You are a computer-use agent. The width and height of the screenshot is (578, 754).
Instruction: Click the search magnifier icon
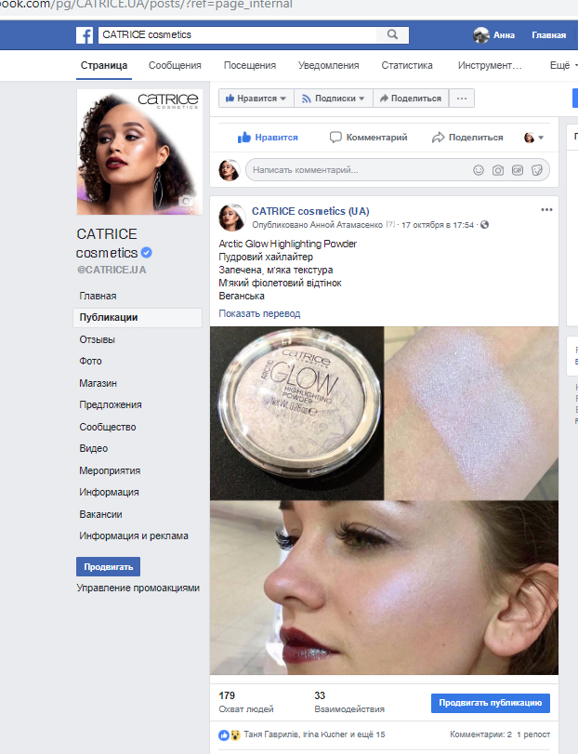pyautogui.click(x=392, y=34)
